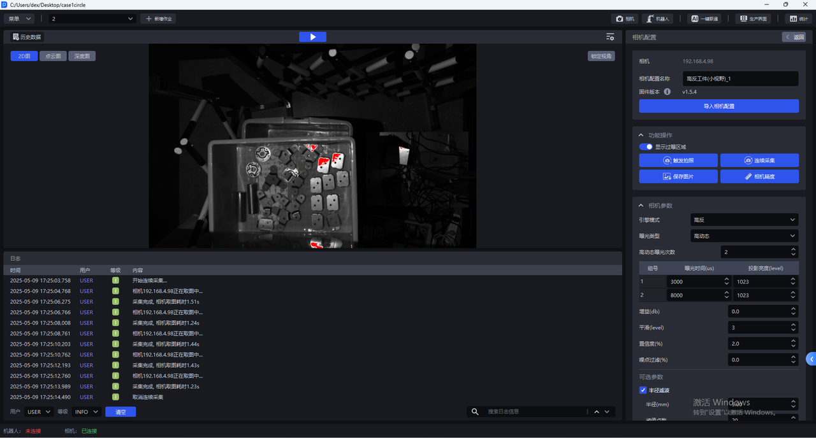
Task: Collapse the 功能操作 section
Action: (641, 136)
